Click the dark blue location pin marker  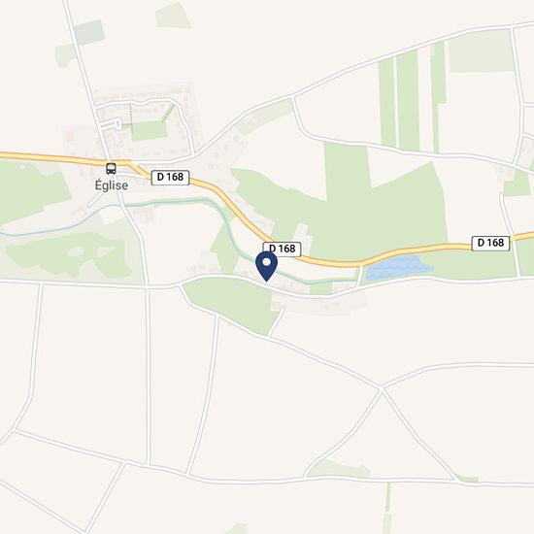pos(266,266)
